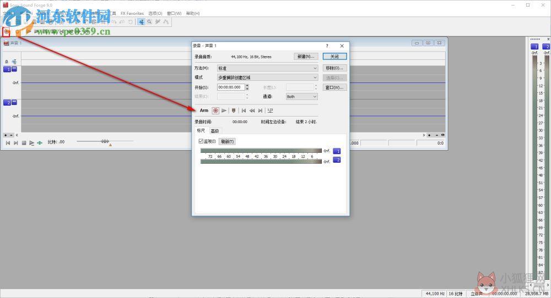
Task: Click Go to End in data window transport
Action: tap(16, 143)
